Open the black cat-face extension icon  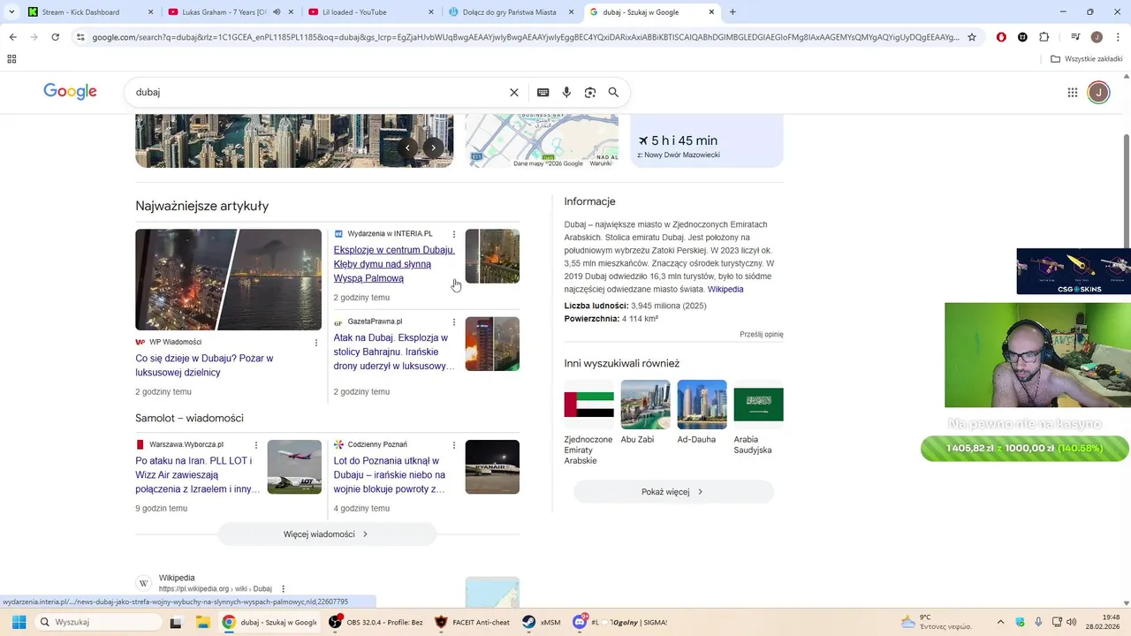tap(1022, 37)
